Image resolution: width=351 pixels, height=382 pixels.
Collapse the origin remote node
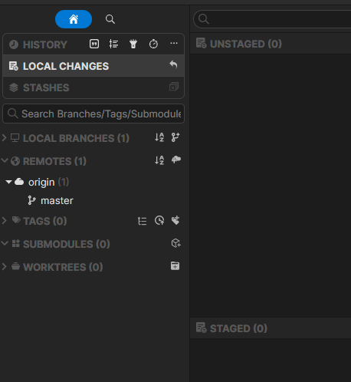tap(8, 182)
